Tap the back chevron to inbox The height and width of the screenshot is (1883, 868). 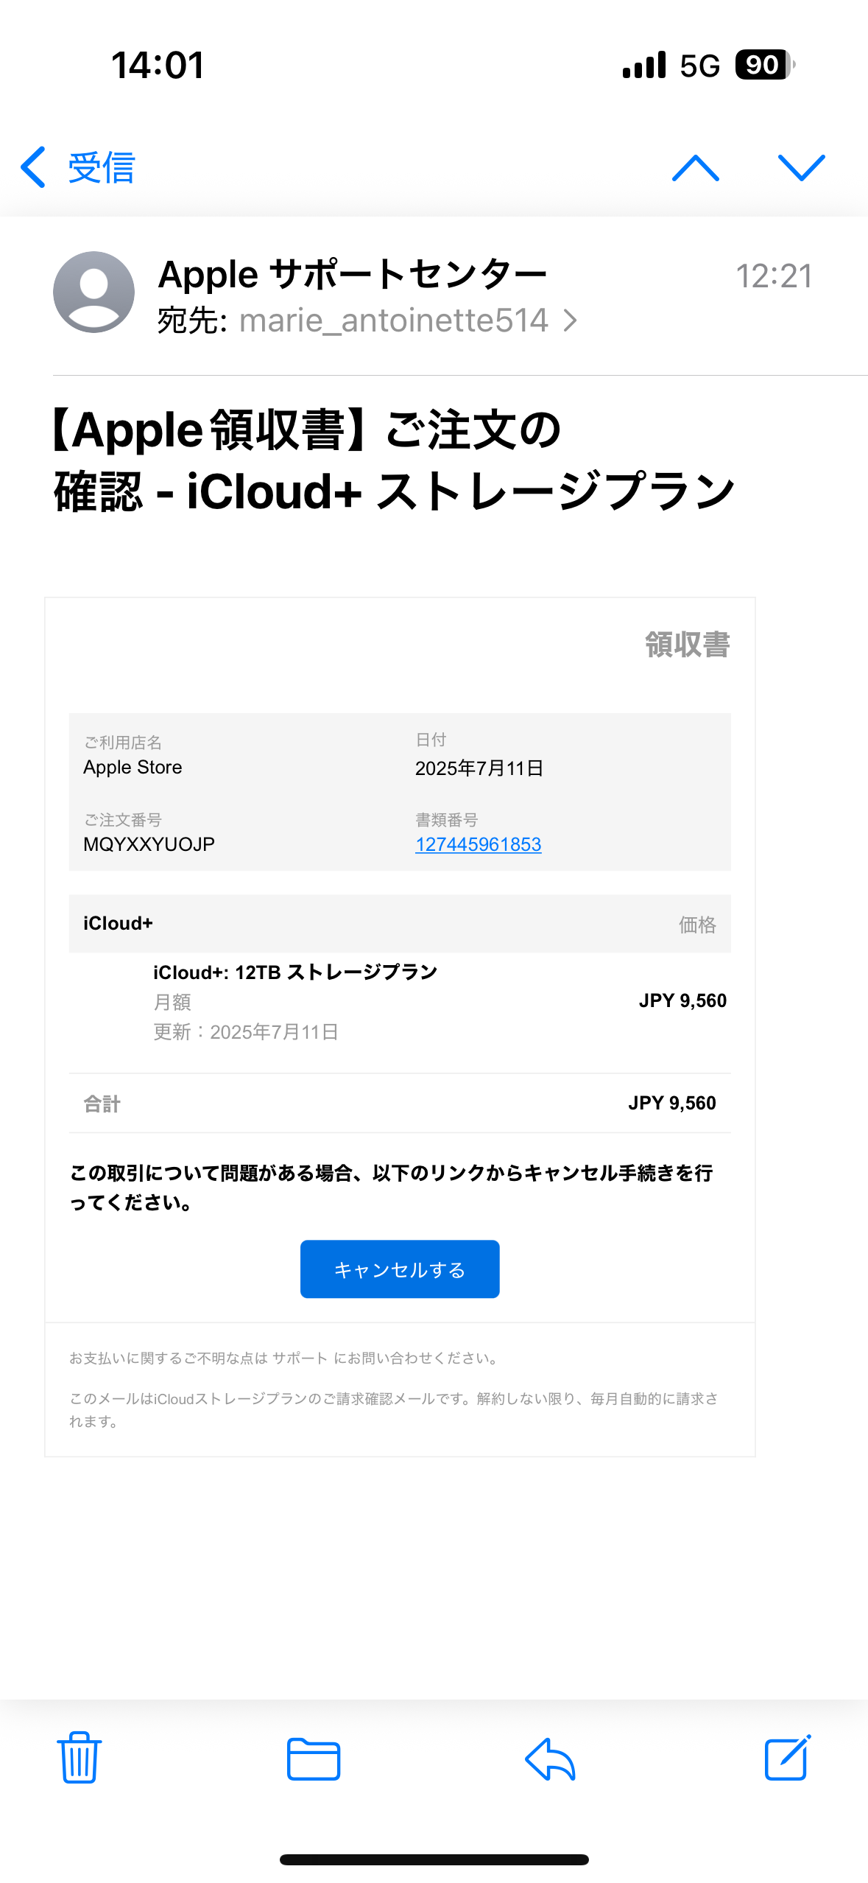tap(34, 167)
